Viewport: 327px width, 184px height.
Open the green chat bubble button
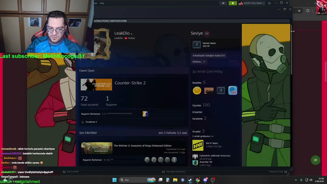tap(316, 160)
